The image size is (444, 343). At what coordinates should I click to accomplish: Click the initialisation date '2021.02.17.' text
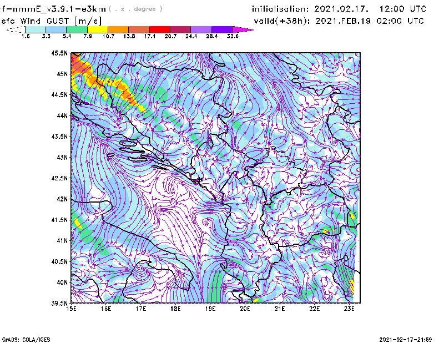341,9
